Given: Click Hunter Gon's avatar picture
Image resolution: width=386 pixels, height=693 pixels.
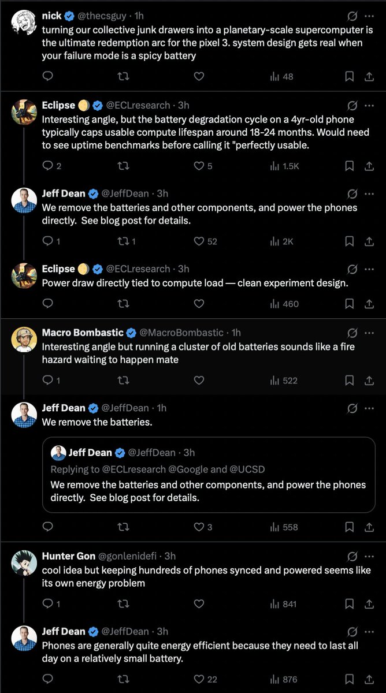Looking at the screenshot, I should click(x=24, y=564).
